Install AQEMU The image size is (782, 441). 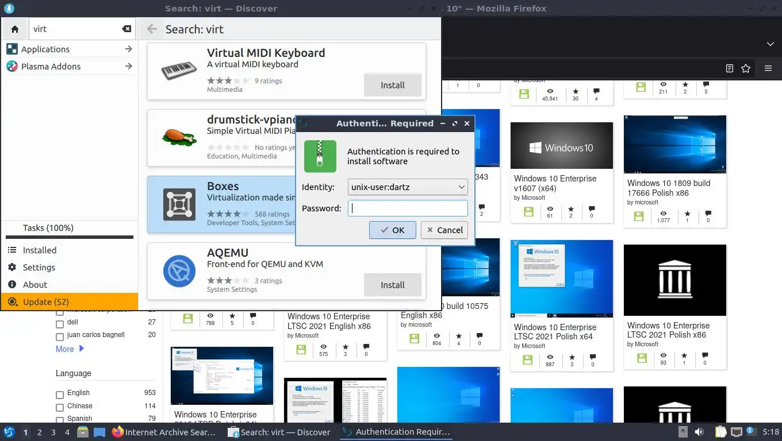[x=393, y=285]
